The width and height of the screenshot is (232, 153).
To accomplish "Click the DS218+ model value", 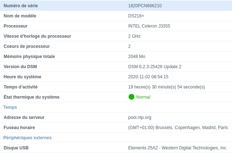I will pos(136,16).
